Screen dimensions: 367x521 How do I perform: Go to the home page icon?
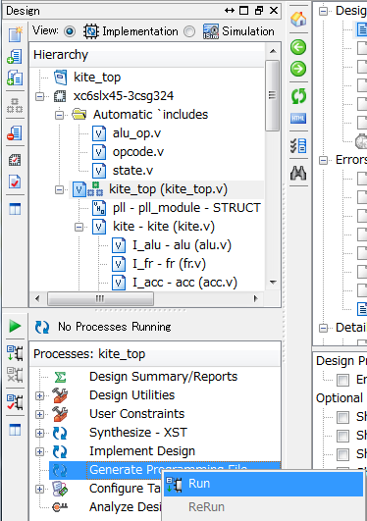click(298, 19)
